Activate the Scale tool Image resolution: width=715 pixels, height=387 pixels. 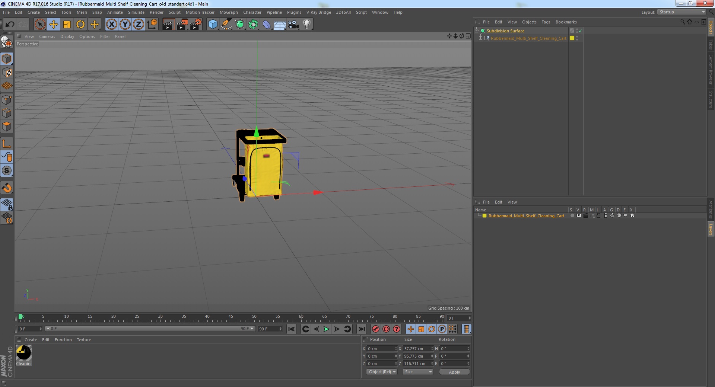click(67, 25)
